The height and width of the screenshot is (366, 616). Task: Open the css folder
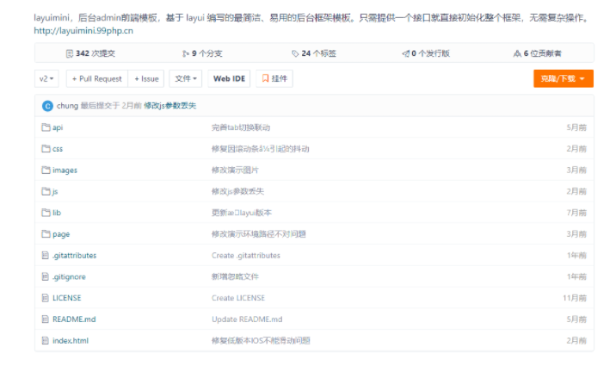[x=58, y=149]
